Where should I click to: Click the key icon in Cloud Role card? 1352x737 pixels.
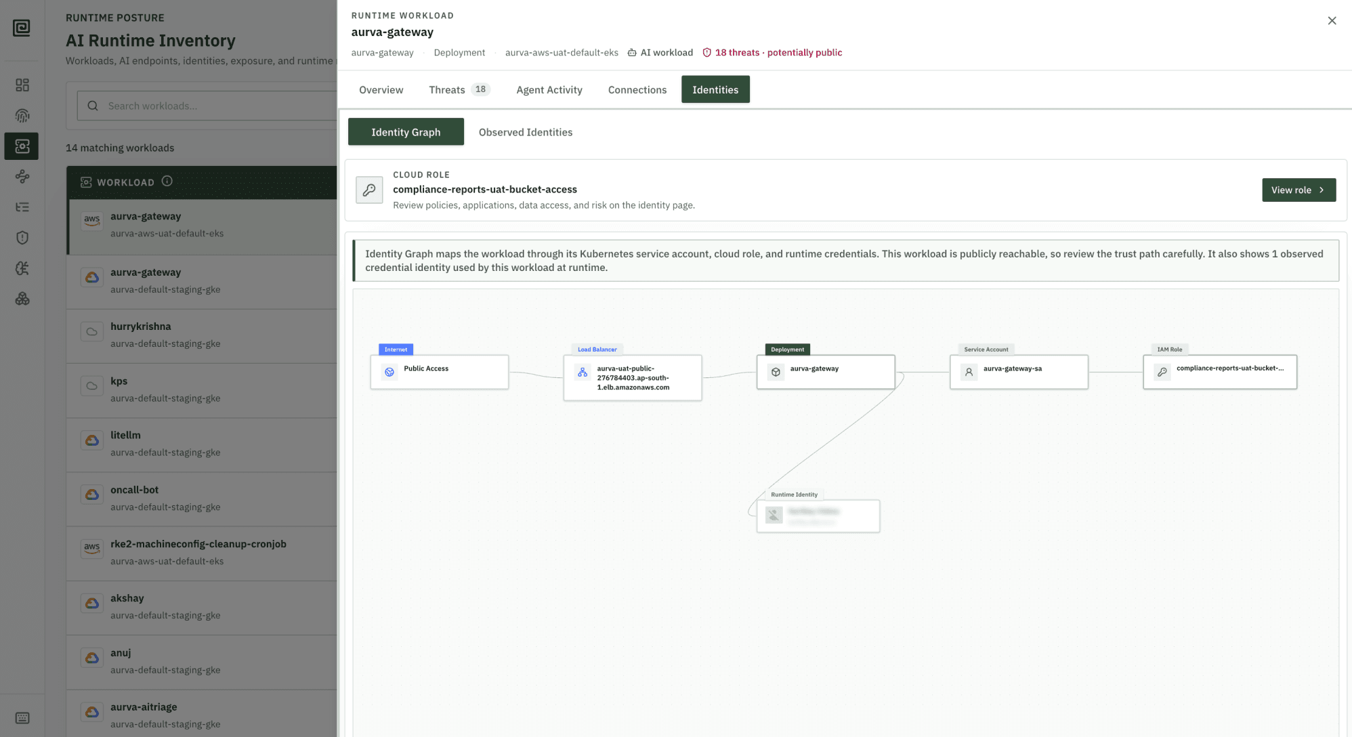[369, 190]
